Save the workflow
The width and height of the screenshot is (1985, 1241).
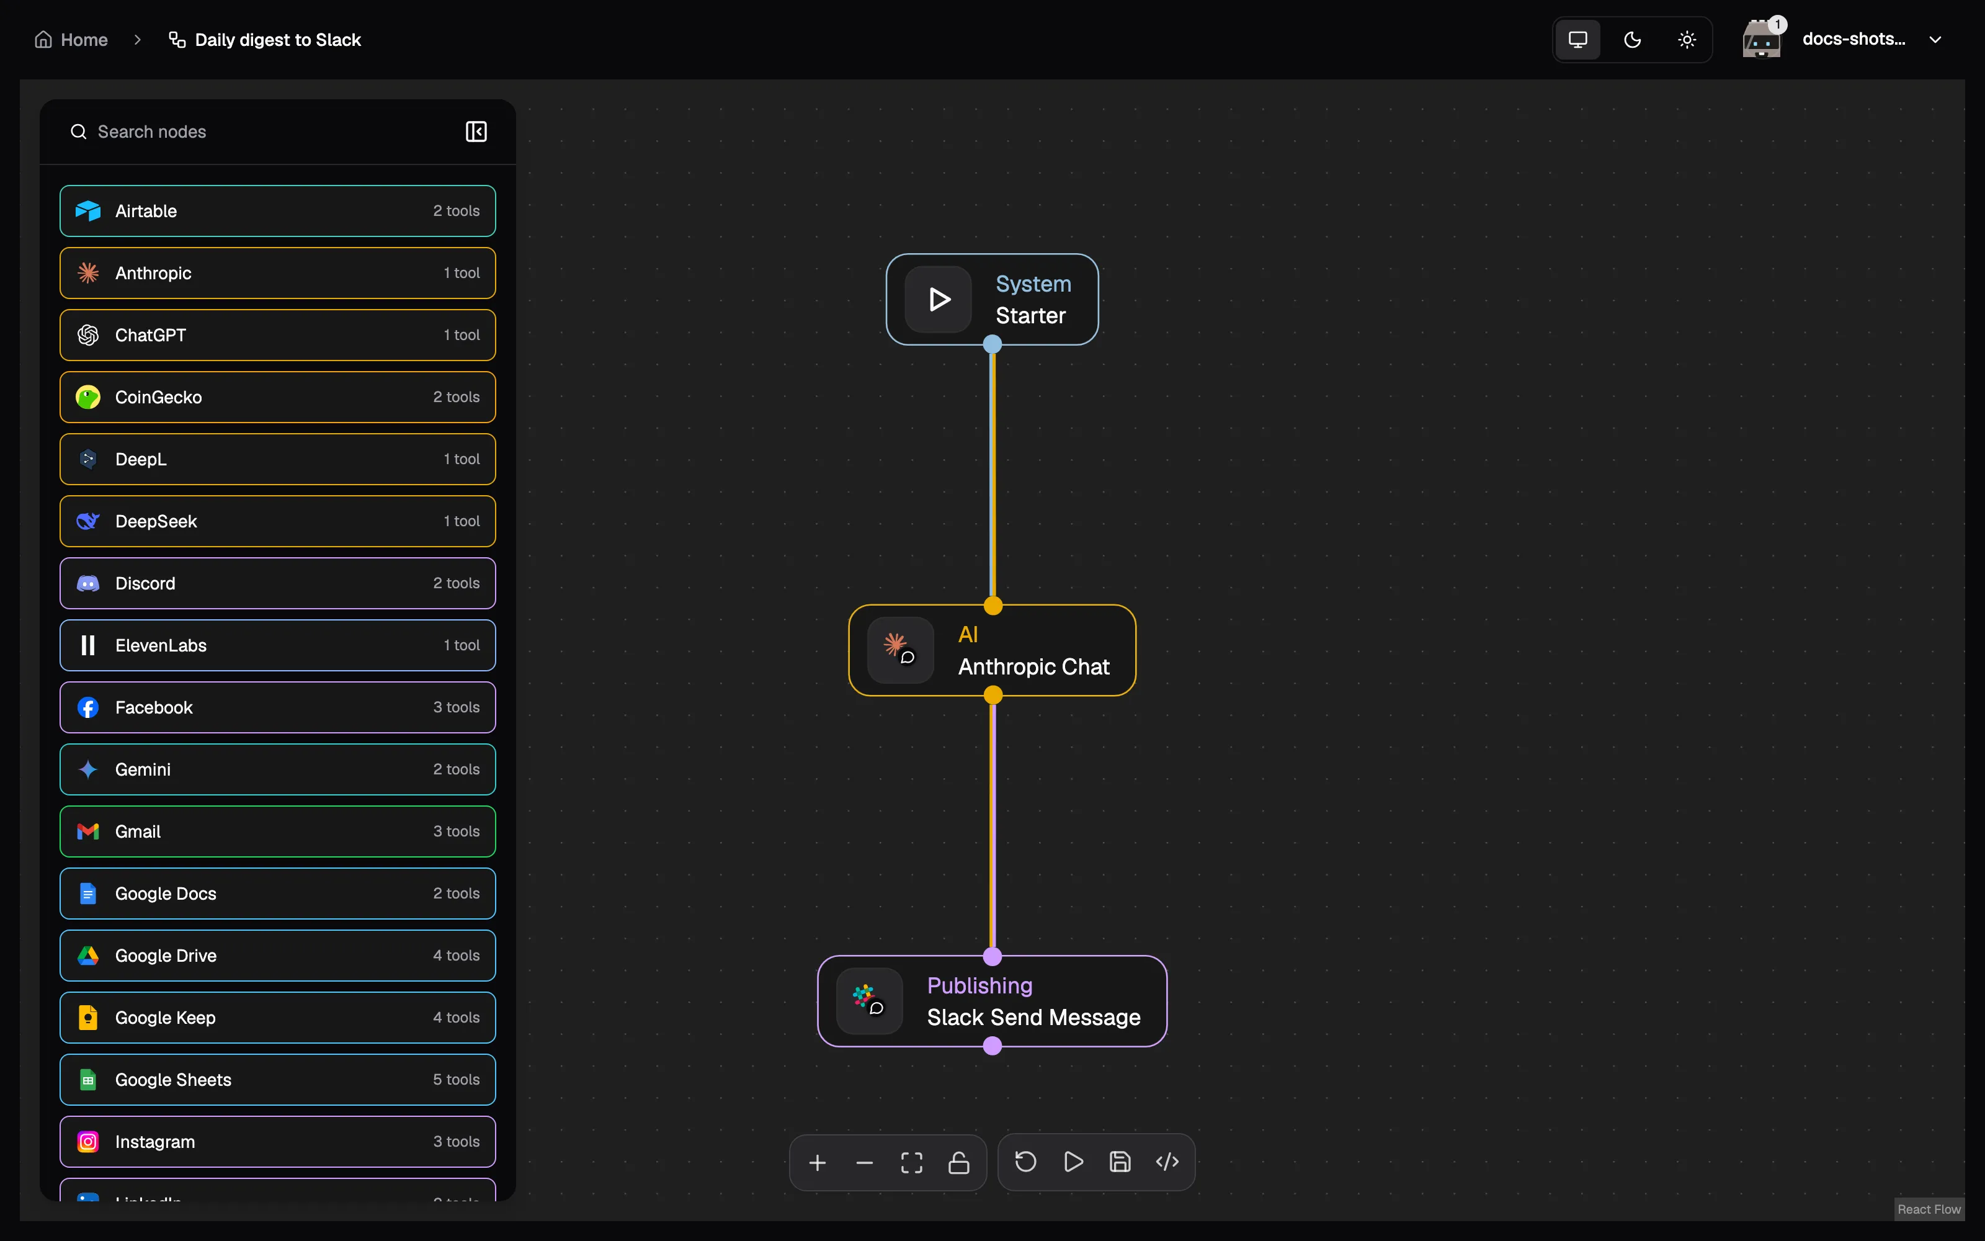1120,1162
